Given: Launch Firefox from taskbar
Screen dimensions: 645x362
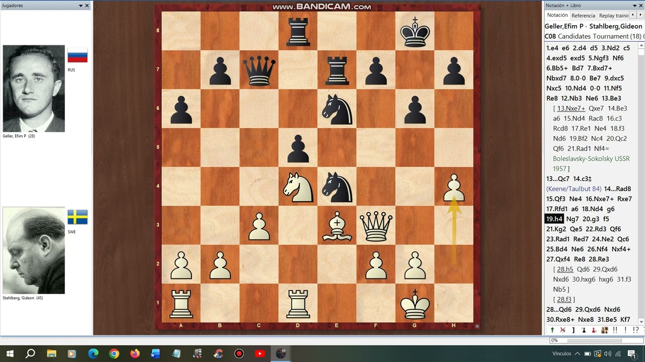Looking at the screenshot, I should [135, 353].
